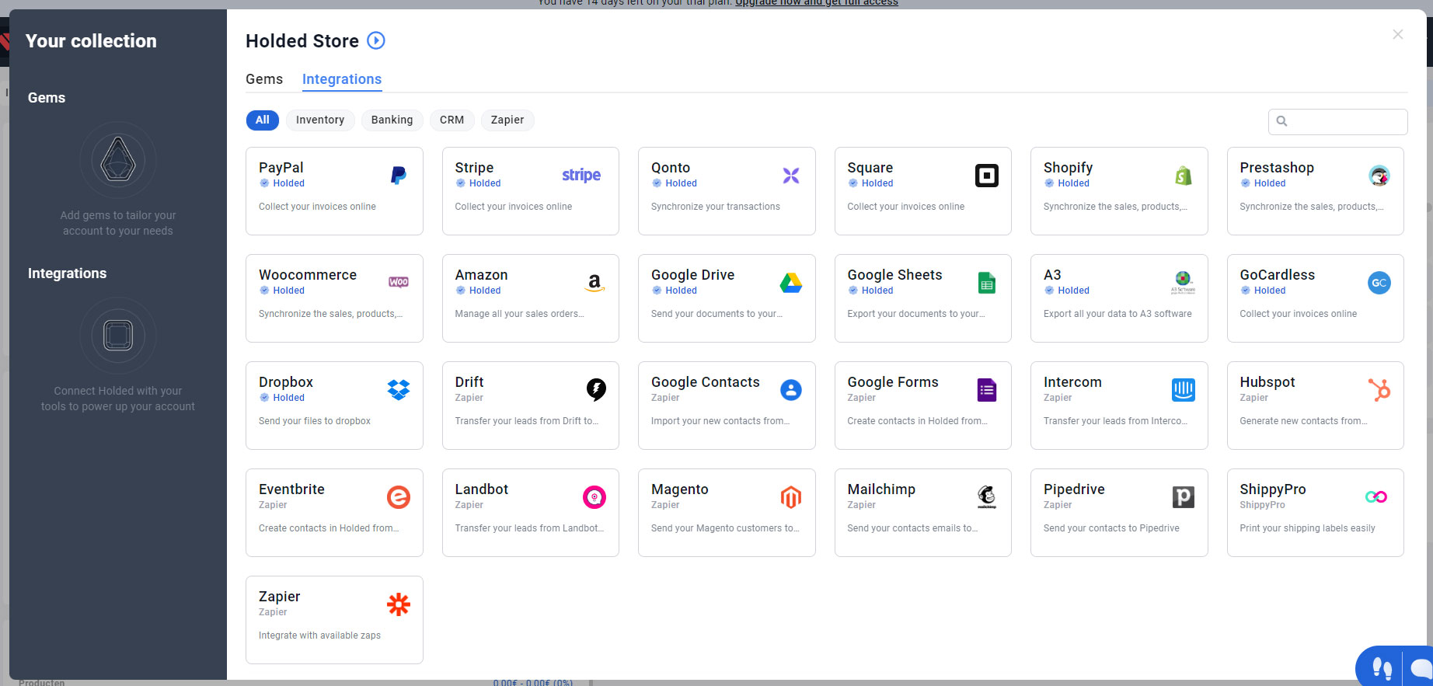Select 'Print your shipping labels easily' text
The height and width of the screenshot is (686, 1433).
coord(1307,528)
